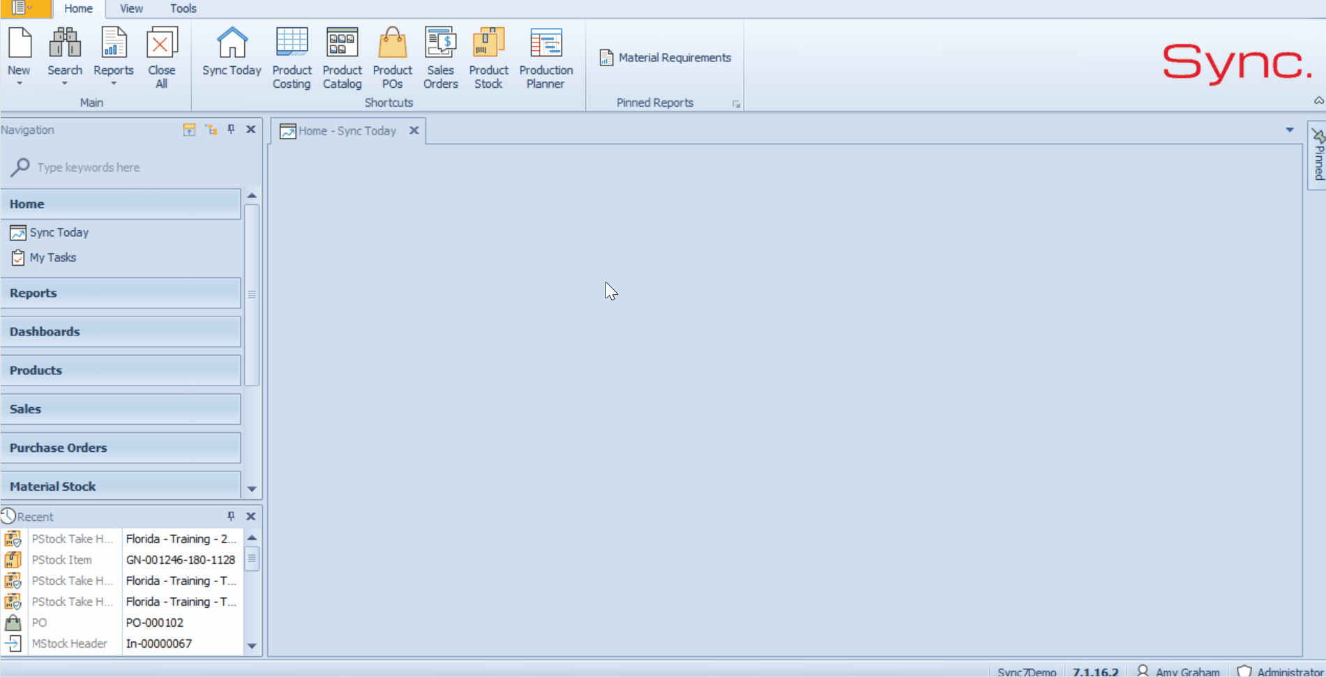Click the navigation keyword search field
Screen dimensions: 1326x677
pos(133,167)
